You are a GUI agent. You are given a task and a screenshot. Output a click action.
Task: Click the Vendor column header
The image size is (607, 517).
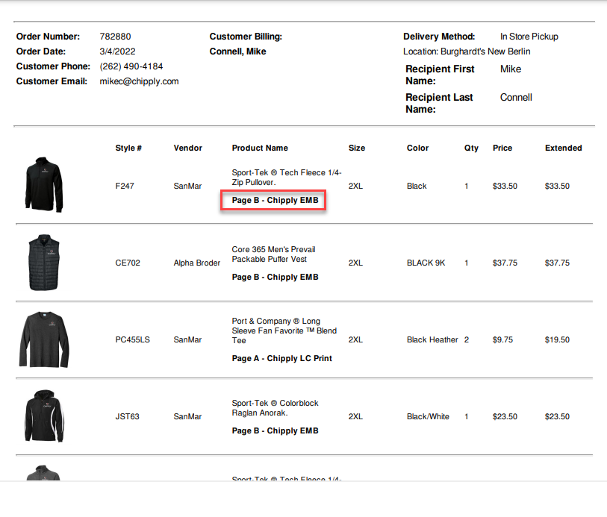tap(187, 148)
